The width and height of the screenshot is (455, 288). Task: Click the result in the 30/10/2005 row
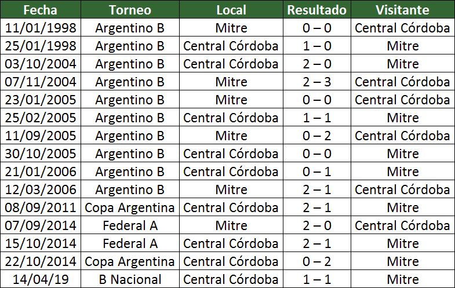[316, 154]
